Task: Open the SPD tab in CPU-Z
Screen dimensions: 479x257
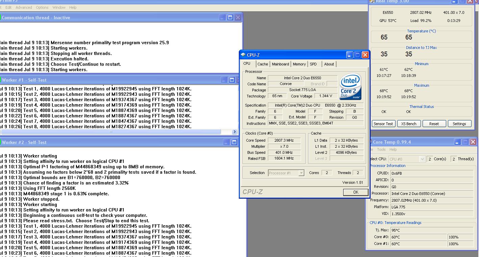Action: click(313, 64)
